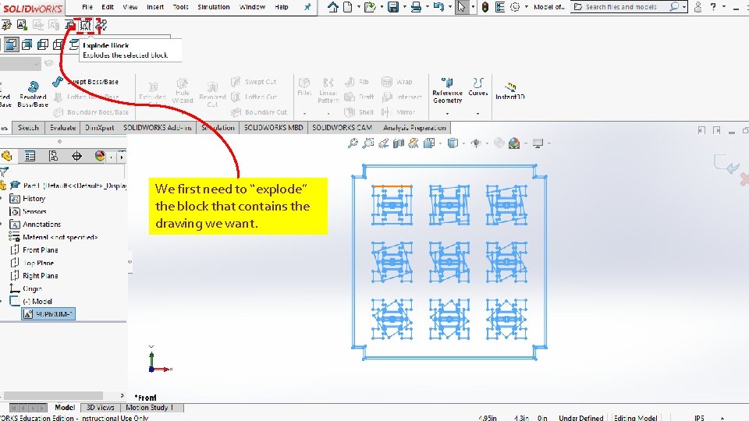The width and height of the screenshot is (749, 421).
Task: Expand the Save dropdown arrow
Action: 404,7
